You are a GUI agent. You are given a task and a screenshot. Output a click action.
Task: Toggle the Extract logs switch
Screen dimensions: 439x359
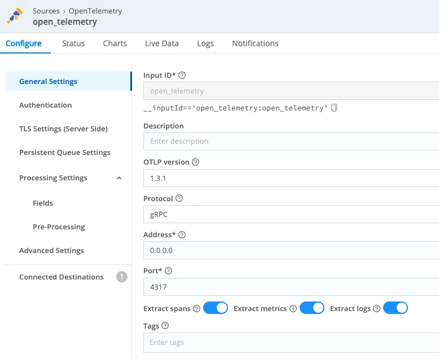pyautogui.click(x=396, y=308)
